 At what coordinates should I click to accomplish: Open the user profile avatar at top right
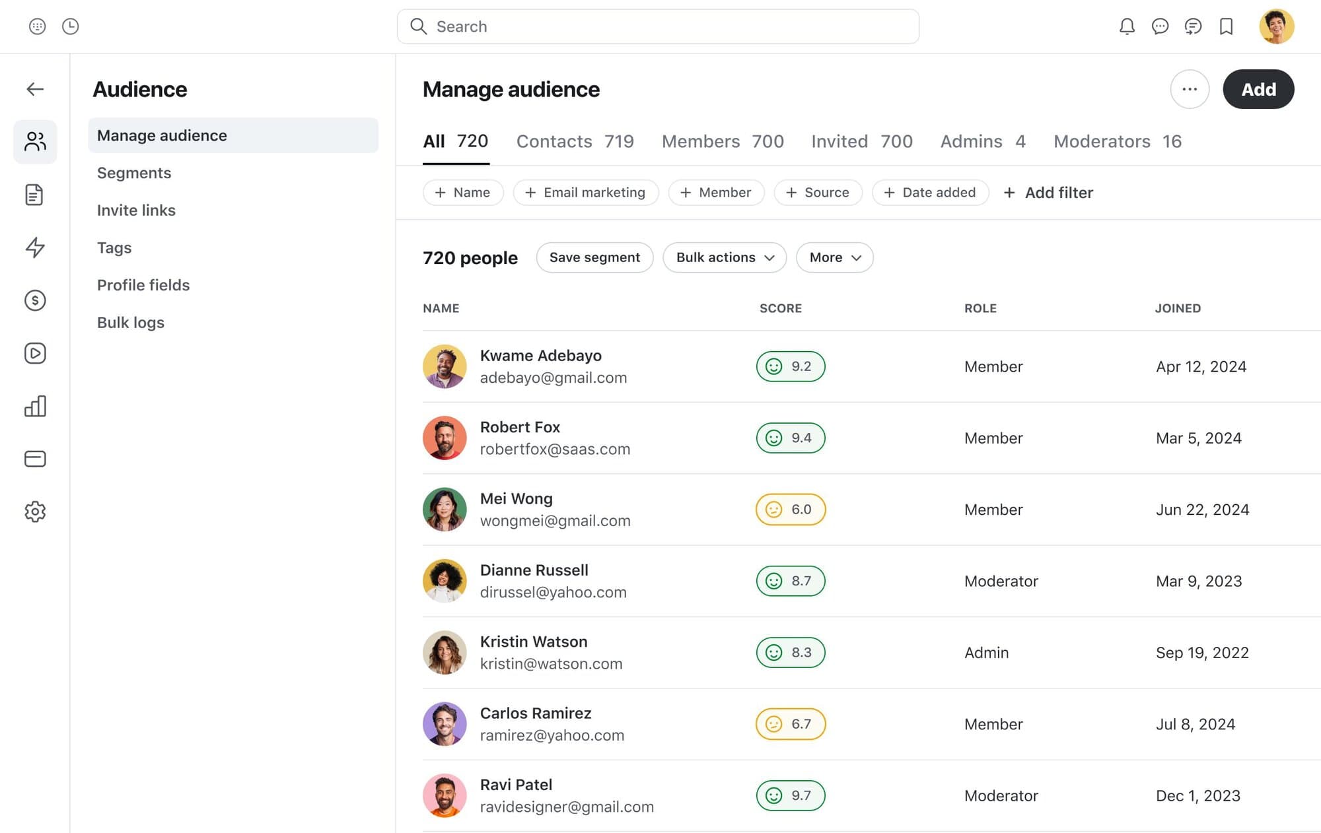pyautogui.click(x=1276, y=26)
